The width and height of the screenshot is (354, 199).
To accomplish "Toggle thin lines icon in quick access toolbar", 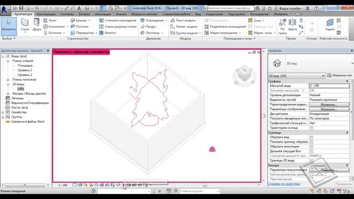I will coord(103,8).
